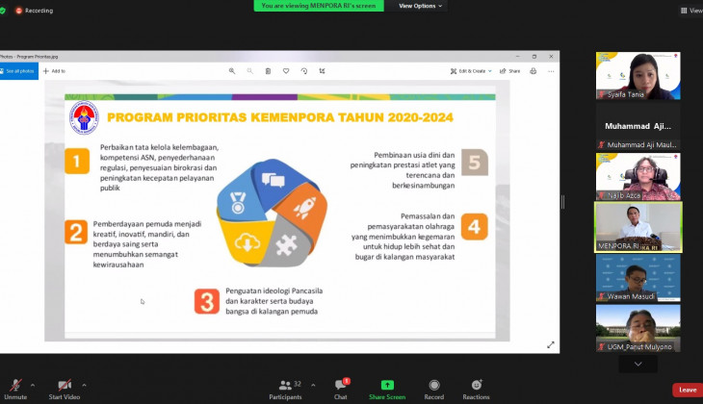Show more participants with the down chevron

point(638,365)
